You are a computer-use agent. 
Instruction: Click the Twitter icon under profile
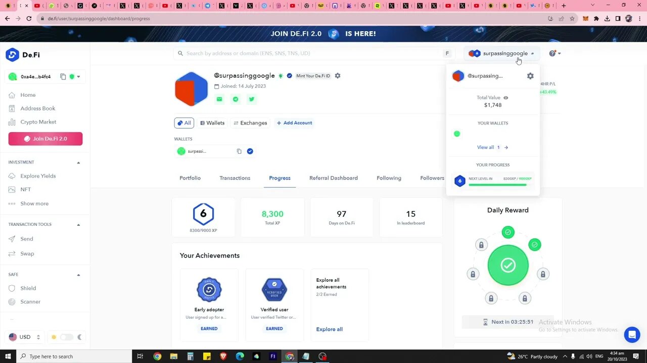[x=252, y=99]
